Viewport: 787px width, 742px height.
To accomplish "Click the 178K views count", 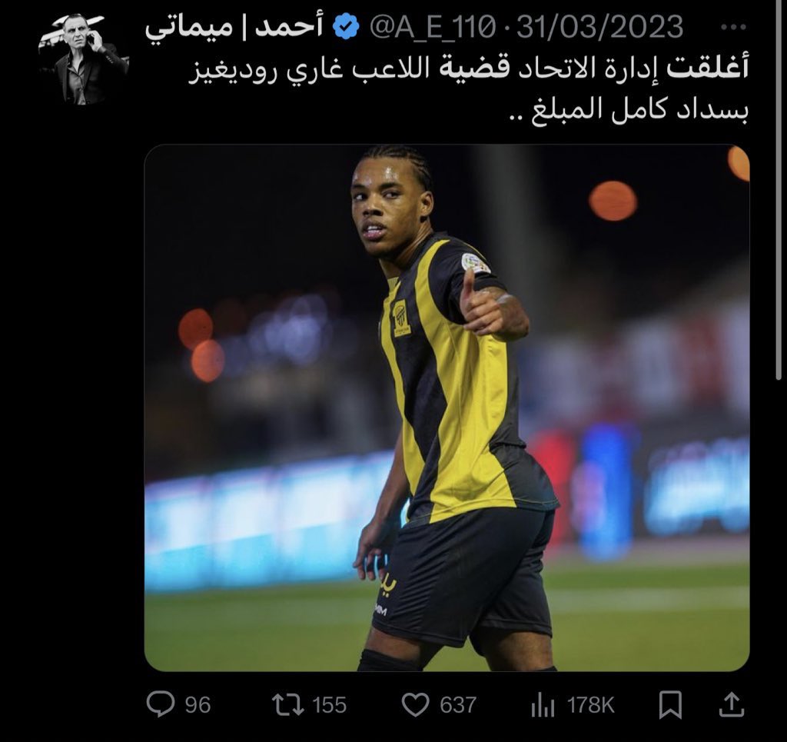I will pyautogui.click(x=591, y=705).
